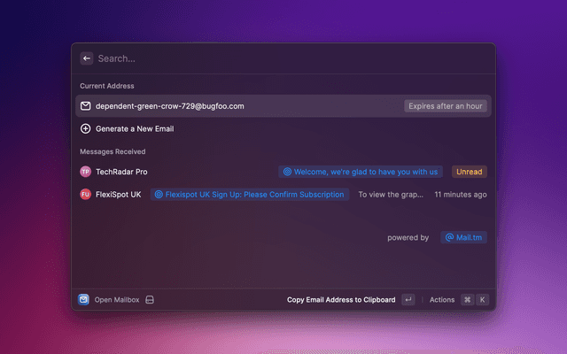Image resolution: width=567 pixels, height=354 pixels.
Task: Click the plus circle icon
Action: (x=86, y=128)
